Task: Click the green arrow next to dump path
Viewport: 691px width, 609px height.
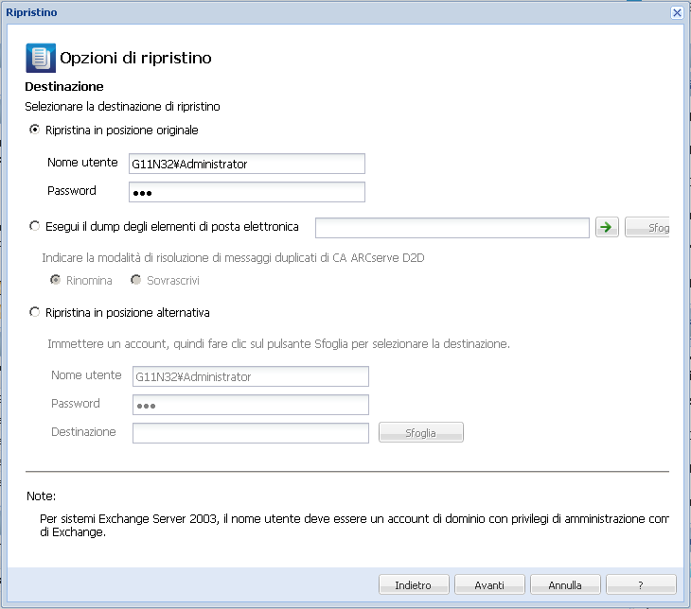Action: [x=606, y=227]
